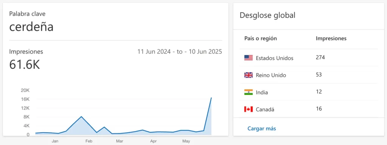Click the Jan x-axis label
The height and width of the screenshot is (145, 387).
[55, 141]
